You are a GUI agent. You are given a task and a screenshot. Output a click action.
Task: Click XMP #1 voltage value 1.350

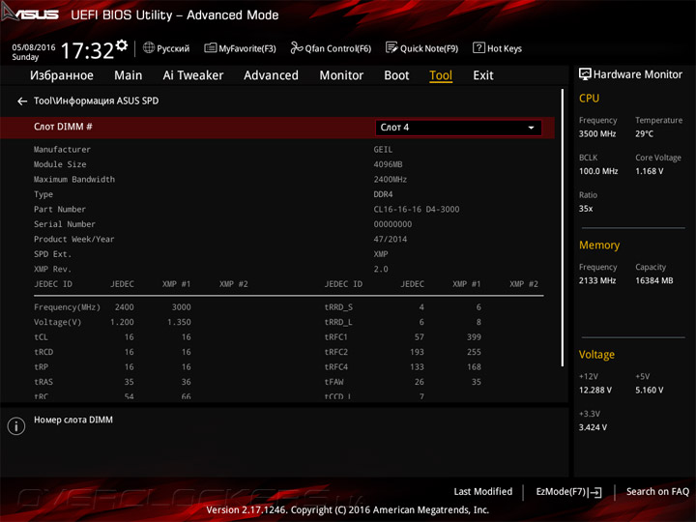[179, 322]
